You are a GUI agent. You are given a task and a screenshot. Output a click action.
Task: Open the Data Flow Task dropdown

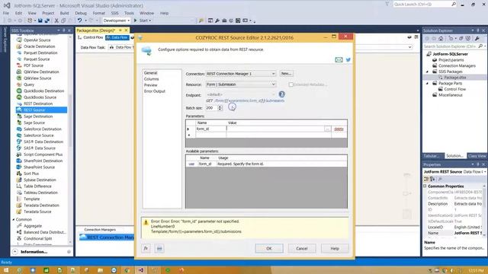410,47
